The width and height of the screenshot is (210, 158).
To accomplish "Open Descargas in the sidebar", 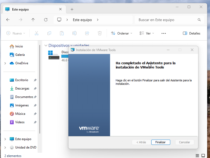I will 22,88.
